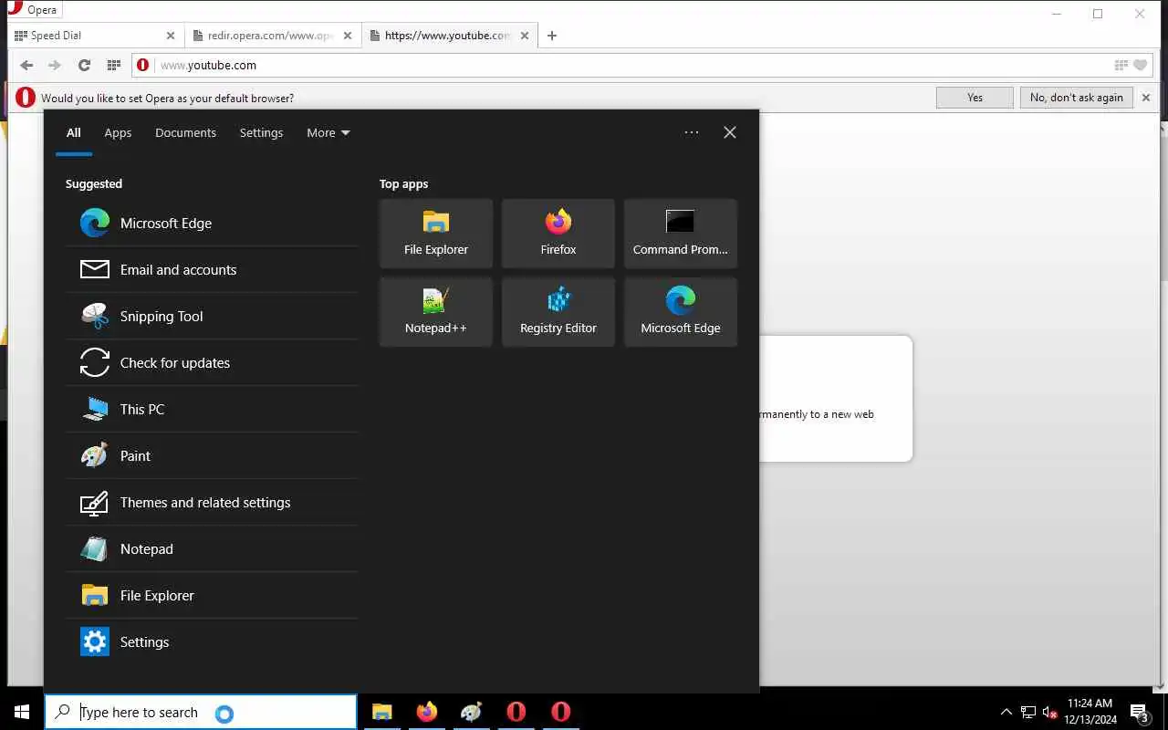This screenshot has width=1168, height=730.
Task: Open Firefox from taskbar
Action: [x=427, y=712]
